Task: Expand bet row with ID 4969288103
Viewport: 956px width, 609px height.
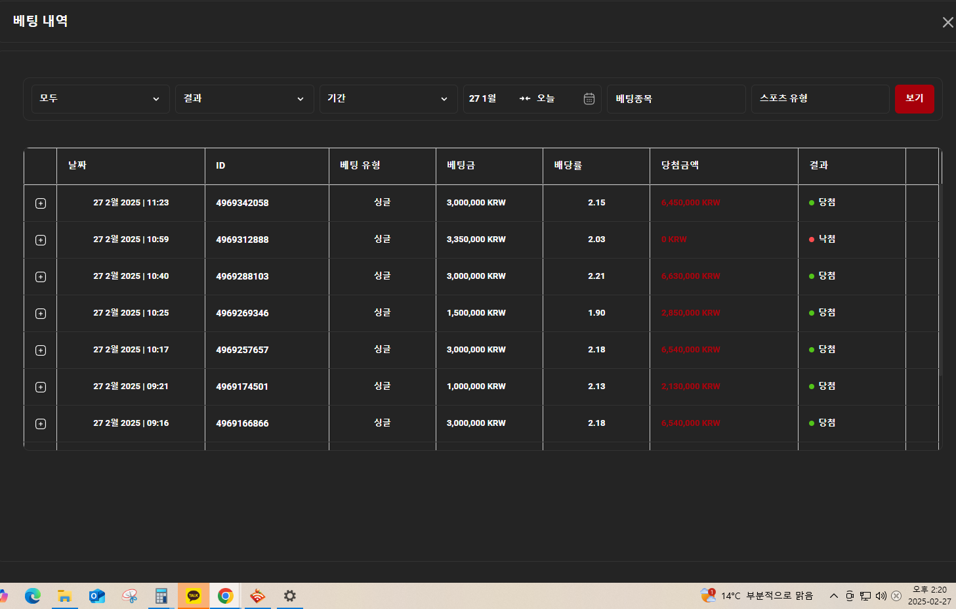Action: coord(41,277)
